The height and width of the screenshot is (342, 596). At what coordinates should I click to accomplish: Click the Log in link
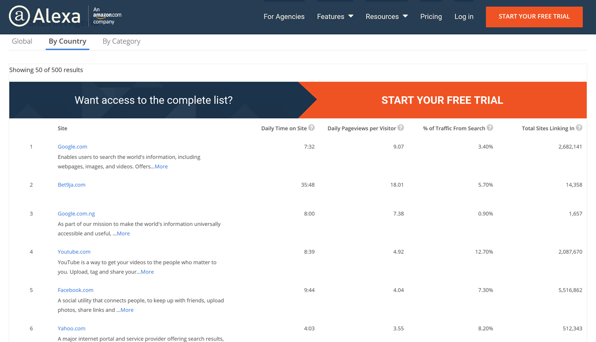point(464,16)
